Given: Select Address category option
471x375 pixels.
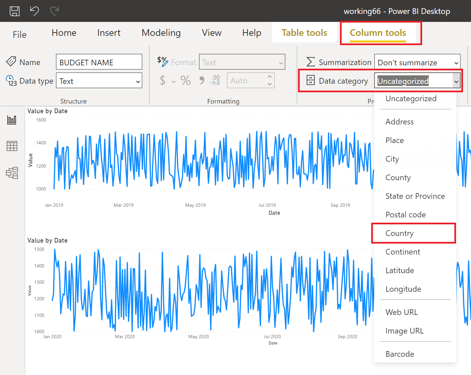Looking at the screenshot, I should [x=415, y=122].
